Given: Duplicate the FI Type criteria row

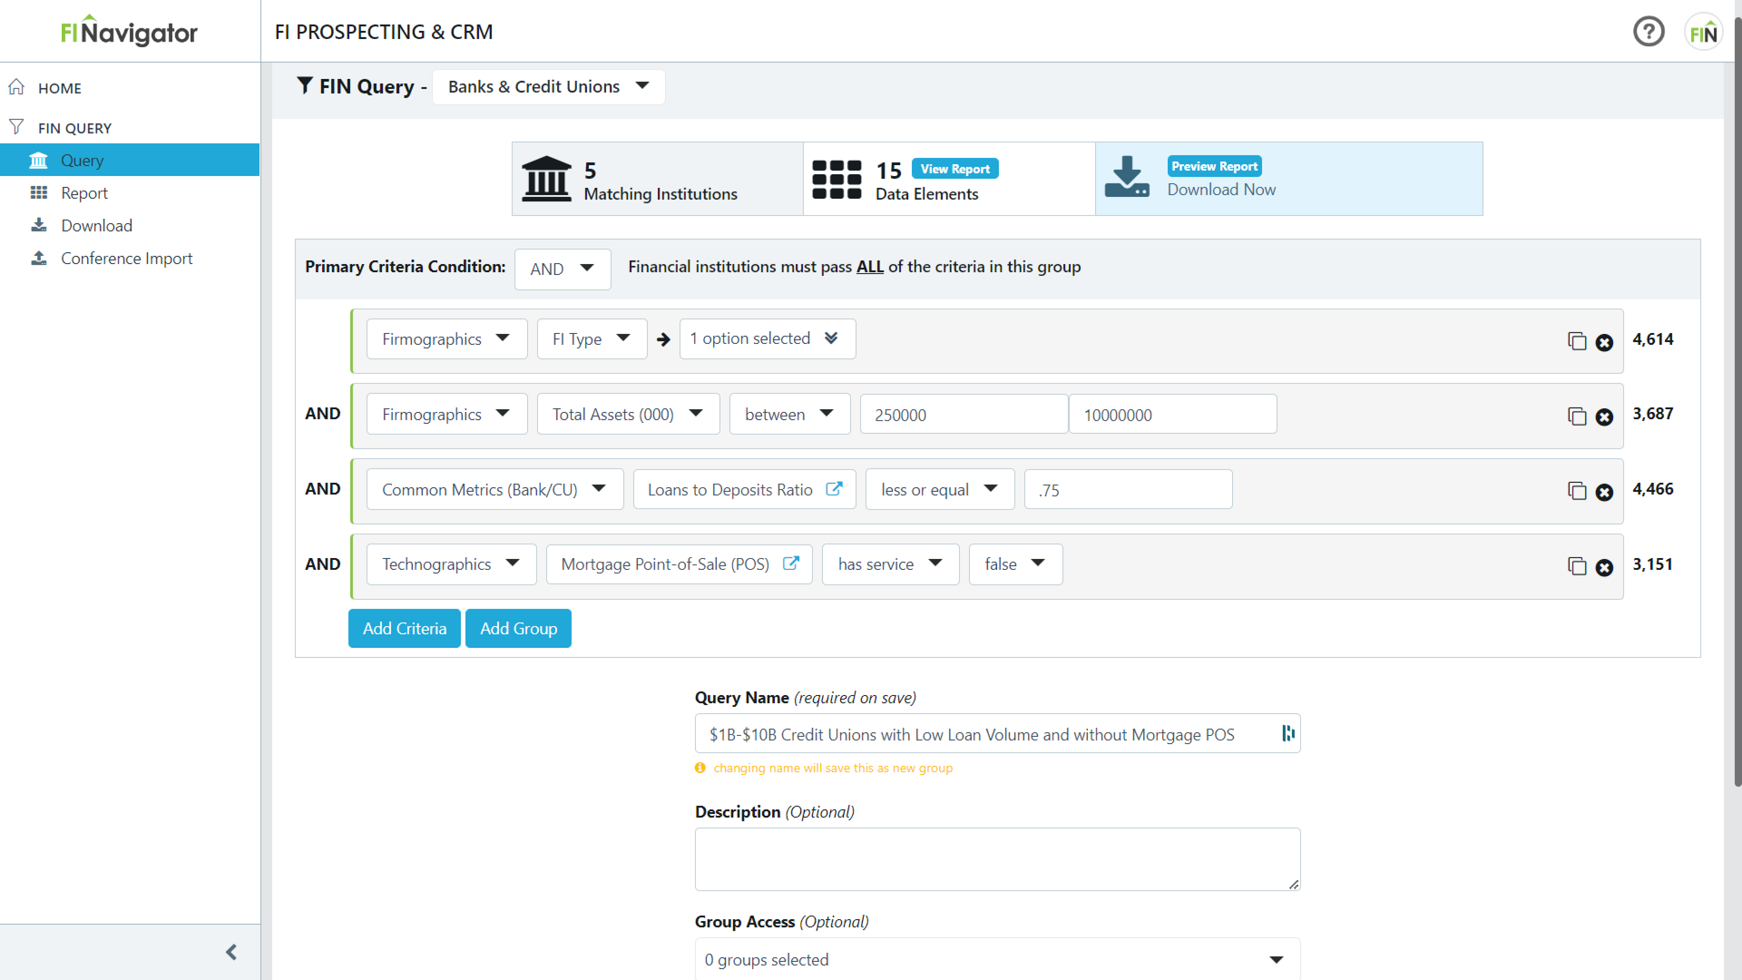Looking at the screenshot, I should [1576, 341].
